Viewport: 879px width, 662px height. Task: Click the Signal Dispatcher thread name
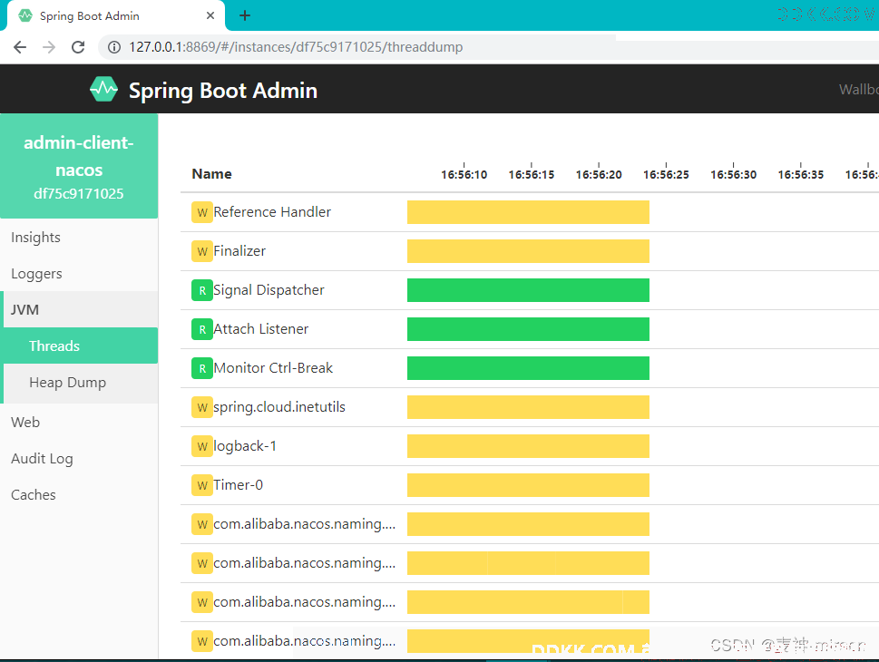[269, 290]
